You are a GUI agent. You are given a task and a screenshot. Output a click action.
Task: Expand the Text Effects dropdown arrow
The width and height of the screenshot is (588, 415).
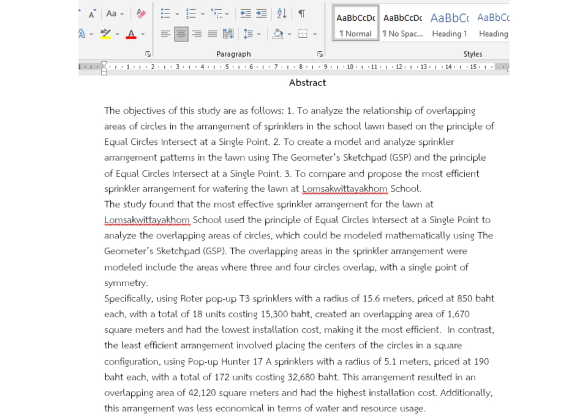(x=91, y=34)
